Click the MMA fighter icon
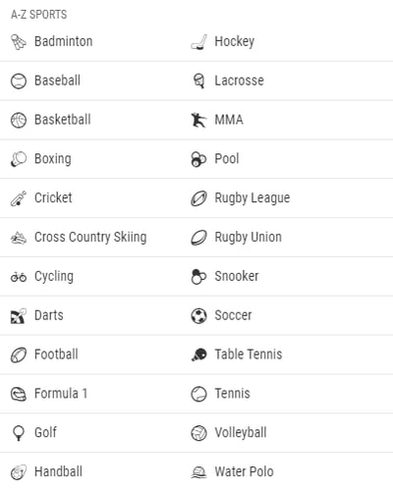 [x=198, y=120]
